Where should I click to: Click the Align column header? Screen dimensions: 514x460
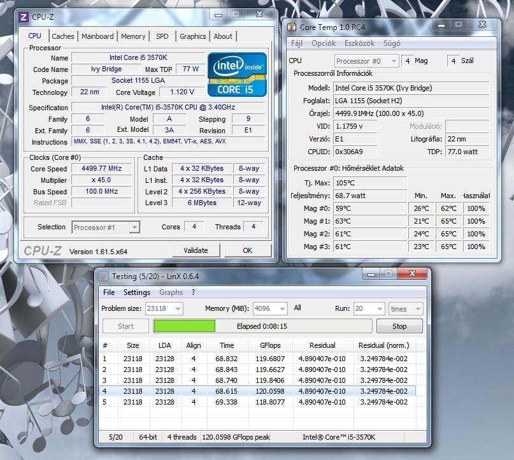[194, 345]
